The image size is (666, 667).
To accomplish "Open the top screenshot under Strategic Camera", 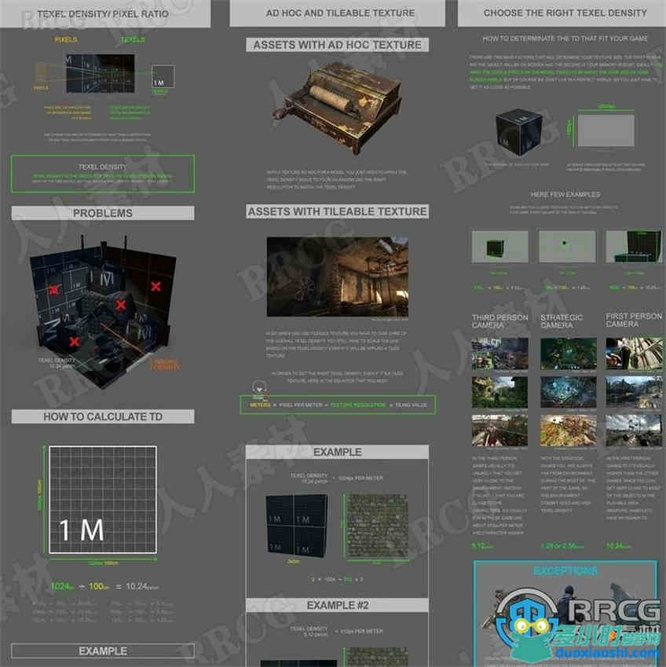I will click(568, 354).
